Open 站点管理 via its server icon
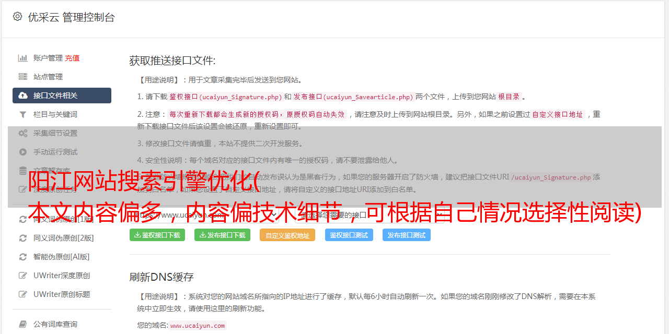 coord(23,77)
